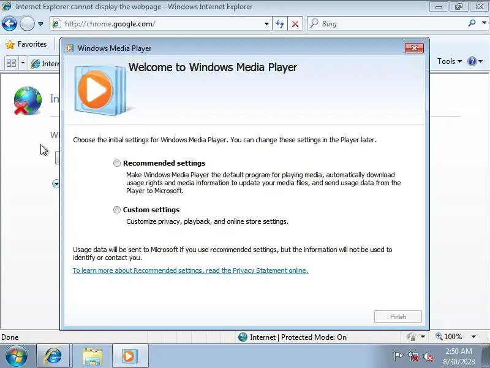The height and width of the screenshot is (368, 490).
Task: Click the network status tray icon
Action: pos(413,356)
